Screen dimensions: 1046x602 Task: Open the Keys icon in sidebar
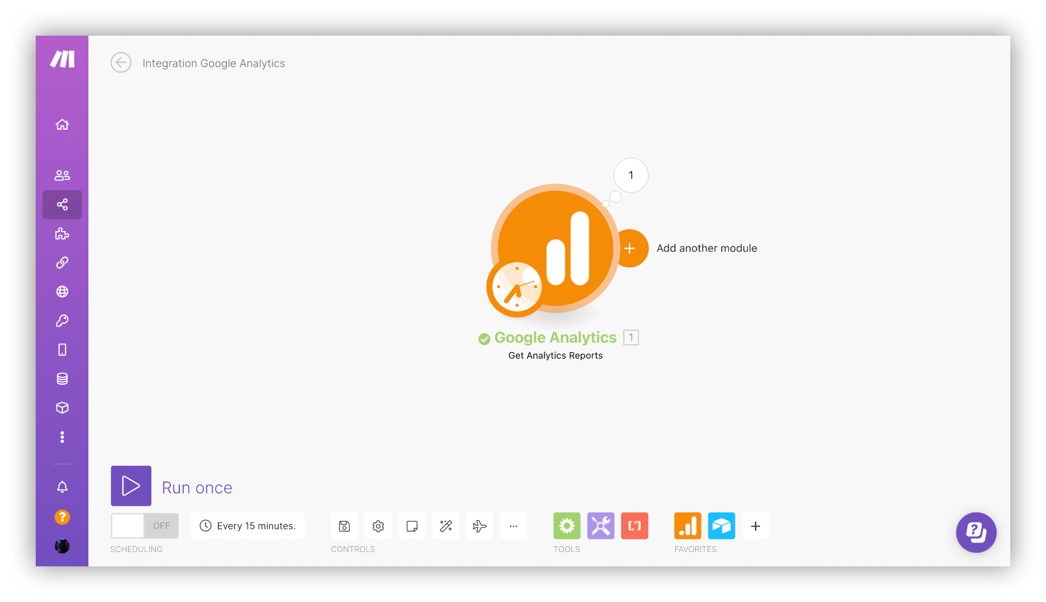(62, 320)
